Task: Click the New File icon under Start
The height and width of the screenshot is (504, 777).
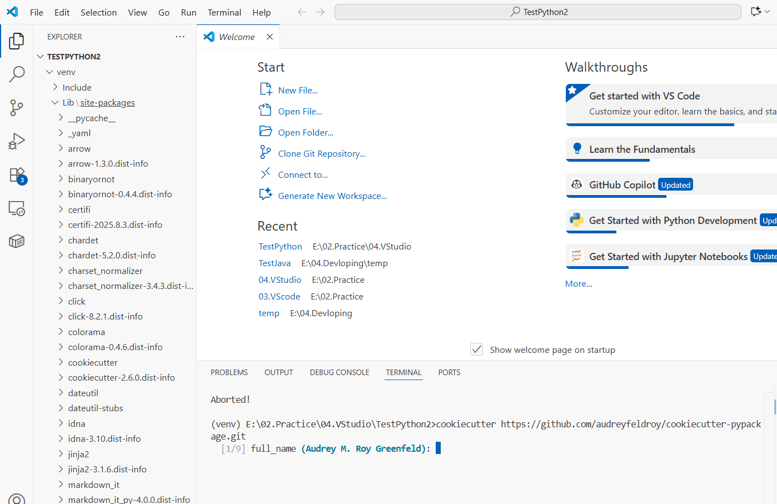Action: [x=266, y=89]
